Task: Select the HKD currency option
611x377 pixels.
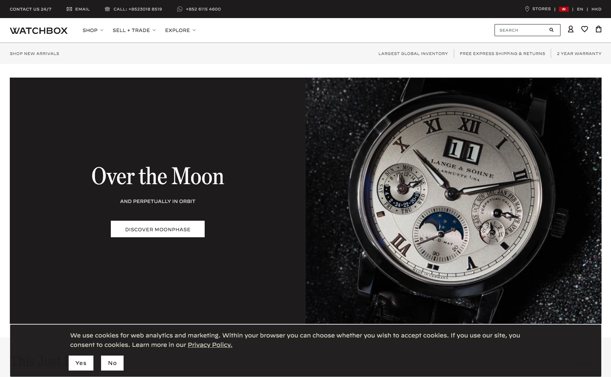Action: click(596, 9)
